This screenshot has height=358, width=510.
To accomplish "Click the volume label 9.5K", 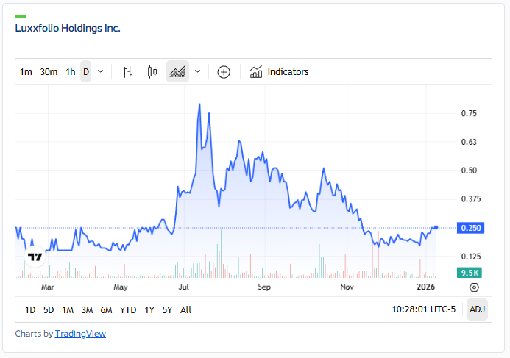I will point(470,273).
